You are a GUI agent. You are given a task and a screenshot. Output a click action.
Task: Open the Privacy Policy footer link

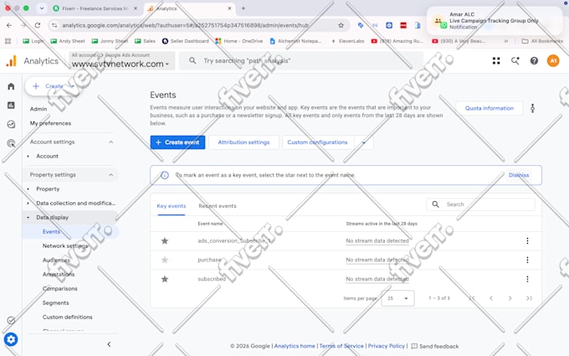click(386, 346)
